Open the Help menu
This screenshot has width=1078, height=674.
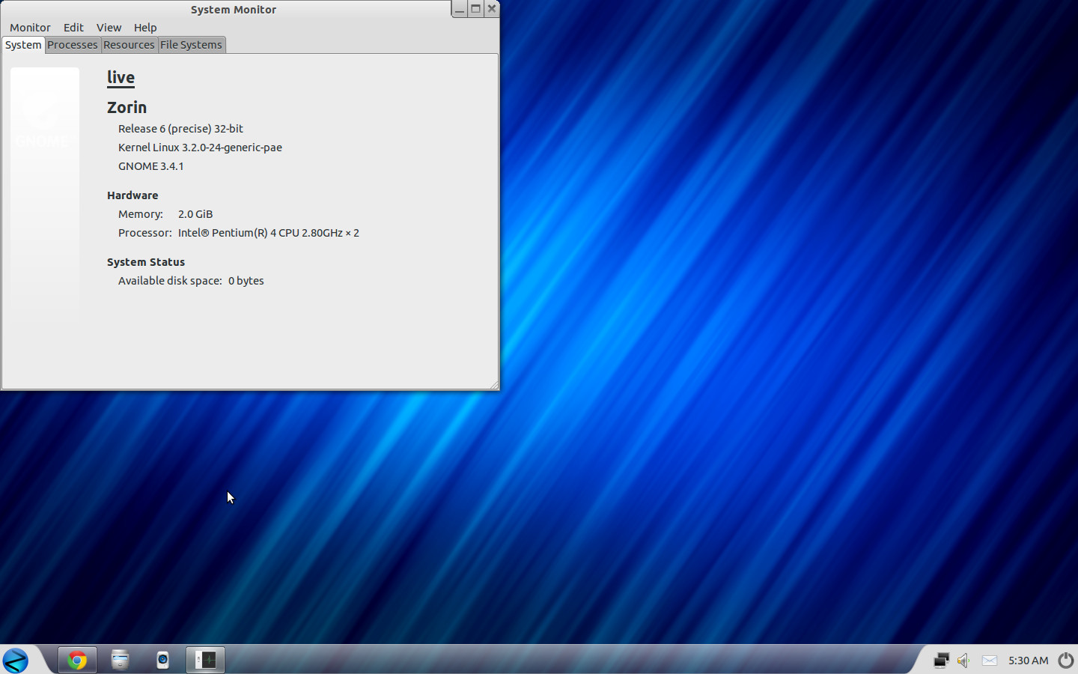145,27
